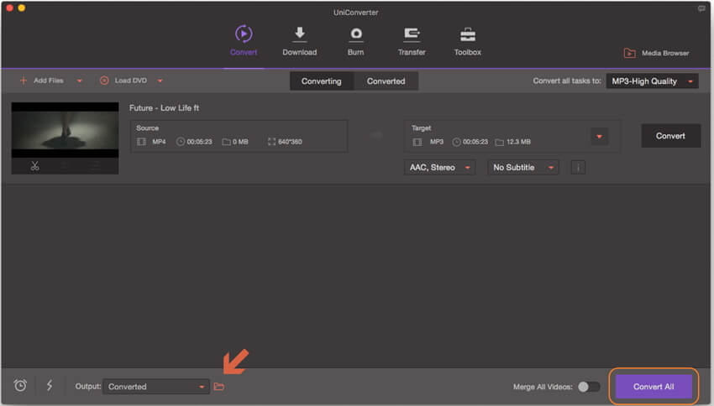Click the source MP4 format icon
Screen dimensions: 714x406
click(142, 142)
